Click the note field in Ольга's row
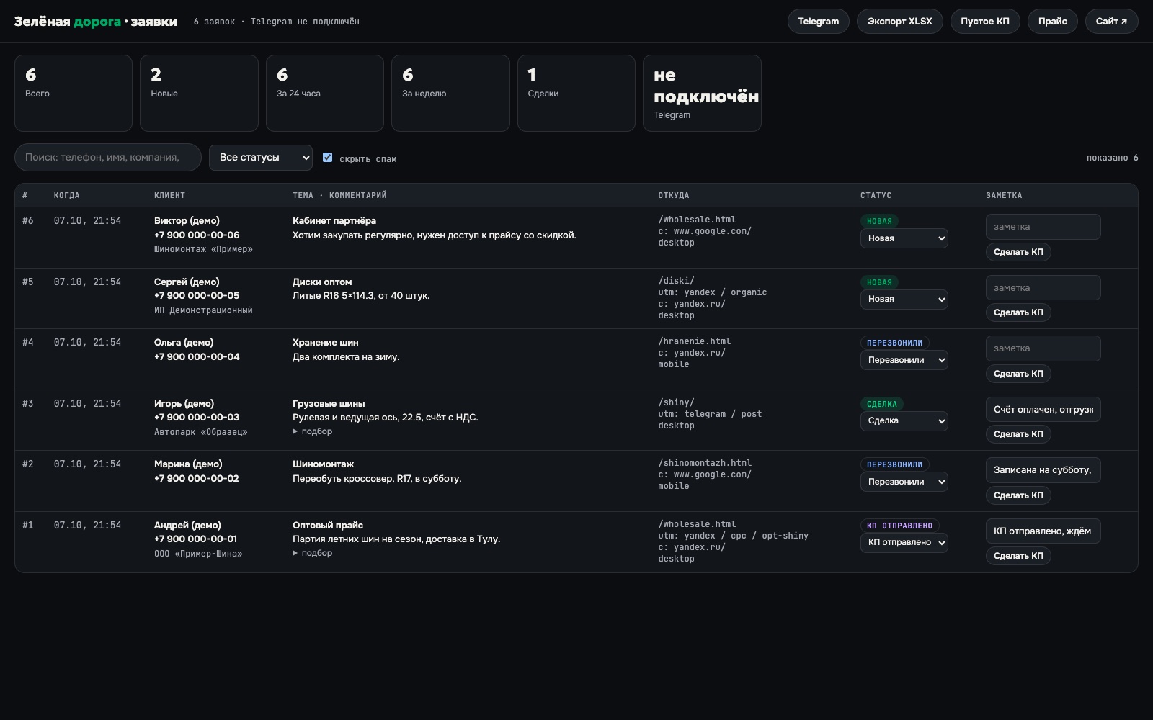Screen dimensions: 1153x720 (x=1043, y=348)
